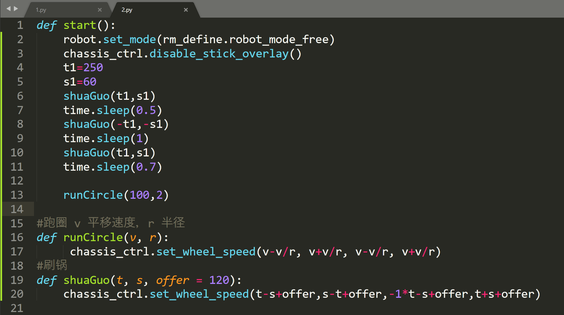Click the next tab arrow

tap(16, 8)
